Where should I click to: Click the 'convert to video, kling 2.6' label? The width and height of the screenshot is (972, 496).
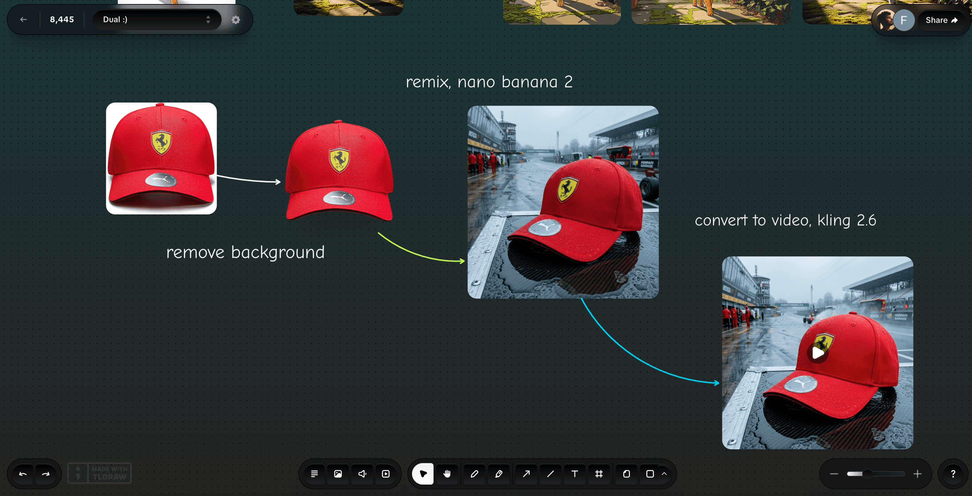coord(786,220)
